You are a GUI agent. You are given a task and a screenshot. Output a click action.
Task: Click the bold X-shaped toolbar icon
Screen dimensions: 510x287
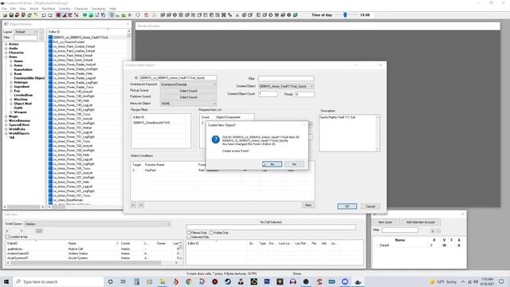pos(224,15)
